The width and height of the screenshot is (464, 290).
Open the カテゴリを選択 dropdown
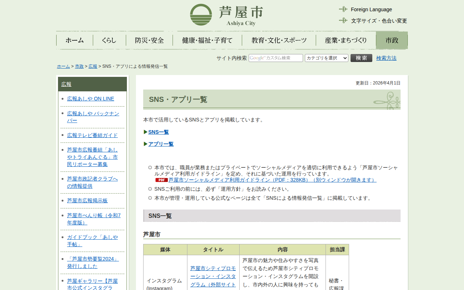tap(326, 58)
